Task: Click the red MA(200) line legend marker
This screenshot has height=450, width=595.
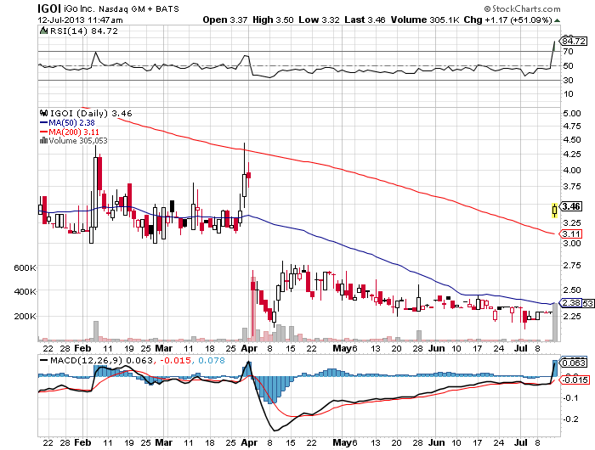Action: coord(43,132)
